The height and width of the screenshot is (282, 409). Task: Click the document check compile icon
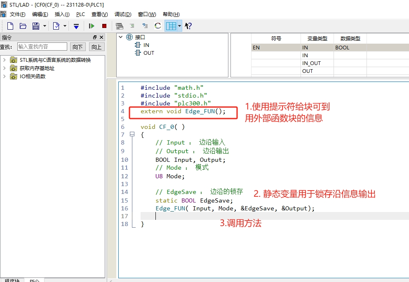tap(56, 26)
